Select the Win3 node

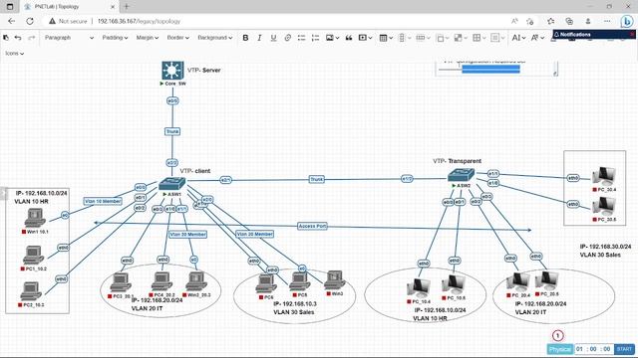[x=335, y=280]
